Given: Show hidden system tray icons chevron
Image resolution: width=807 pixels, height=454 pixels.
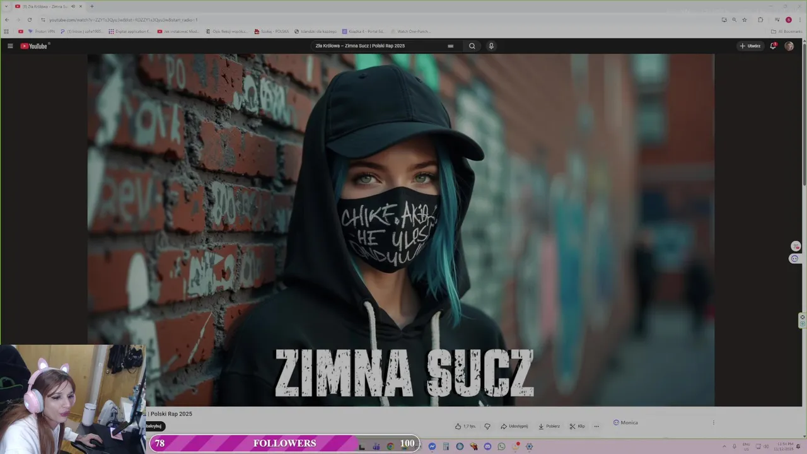Looking at the screenshot, I should tap(725, 446).
